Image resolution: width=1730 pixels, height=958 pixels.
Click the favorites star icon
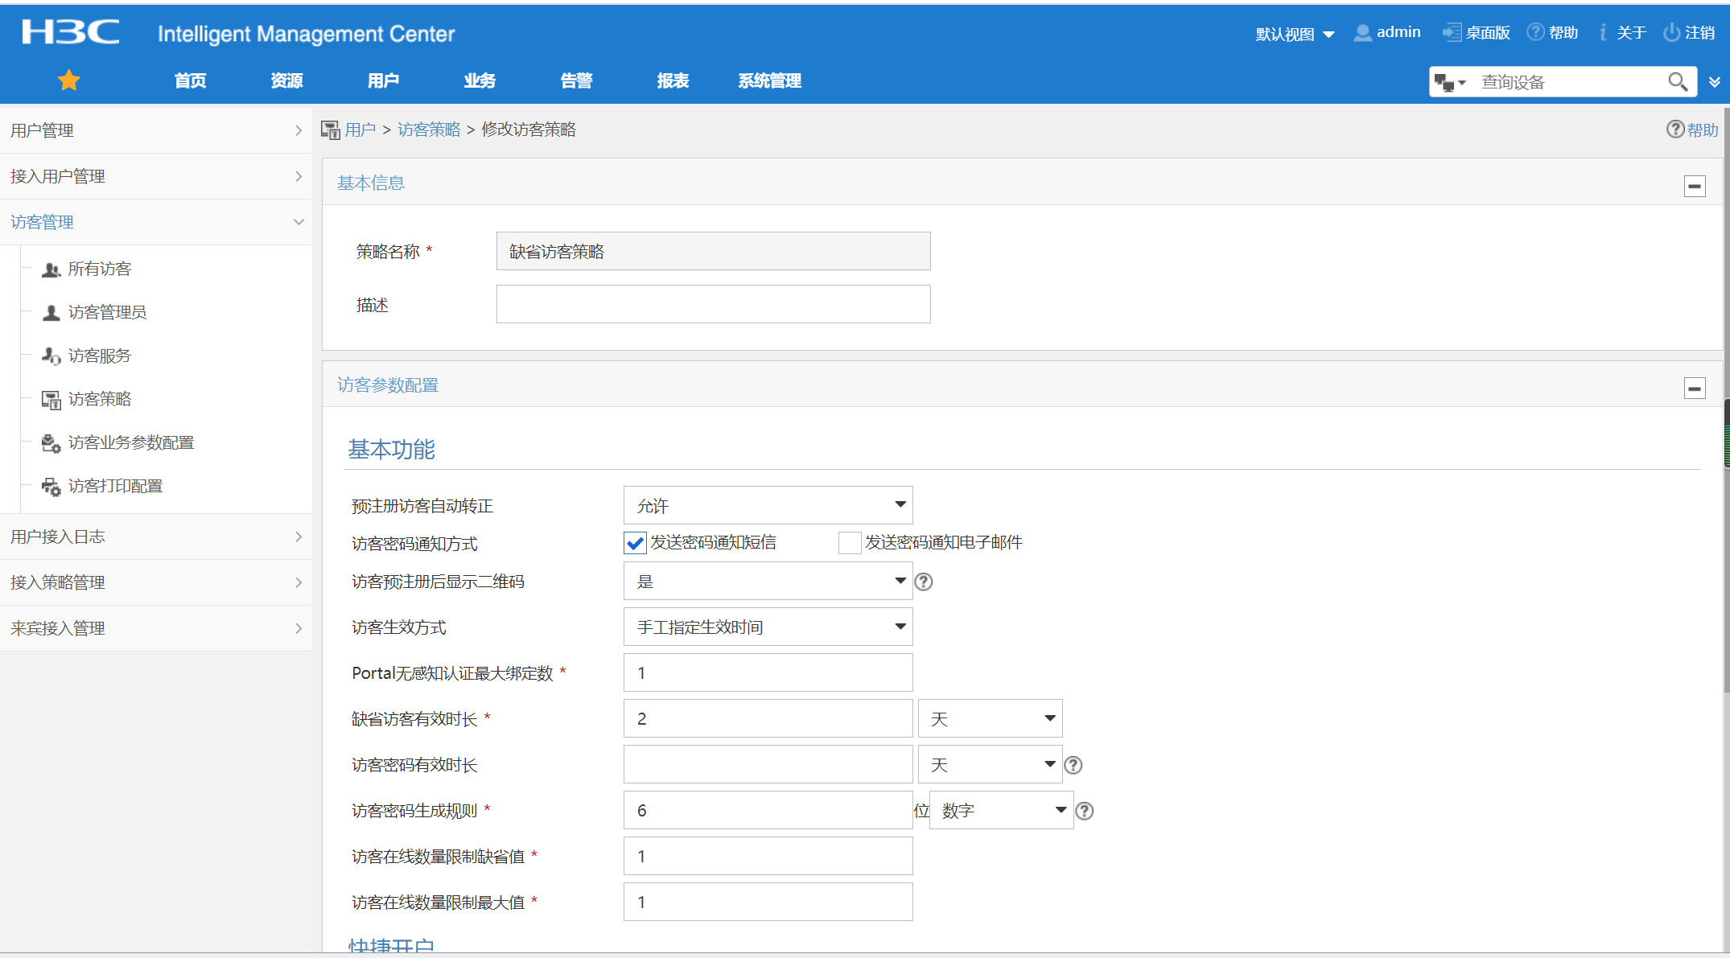click(69, 80)
